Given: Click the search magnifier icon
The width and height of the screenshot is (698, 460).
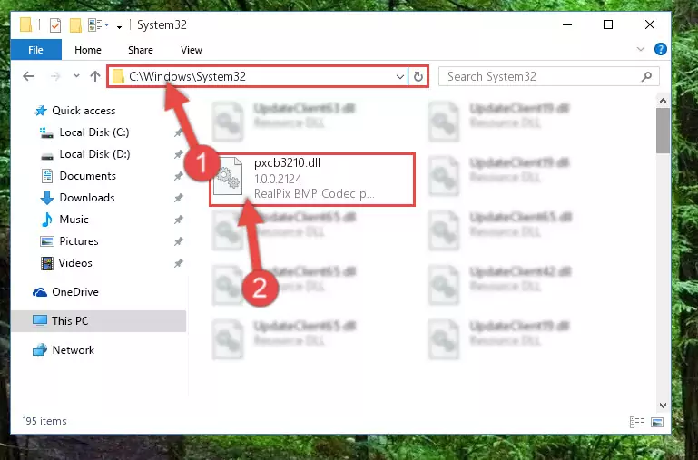Looking at the screenshot, I should [x=647, y=76].
